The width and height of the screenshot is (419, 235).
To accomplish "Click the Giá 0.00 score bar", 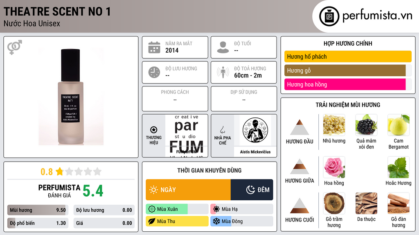I will tap(104, 223).
